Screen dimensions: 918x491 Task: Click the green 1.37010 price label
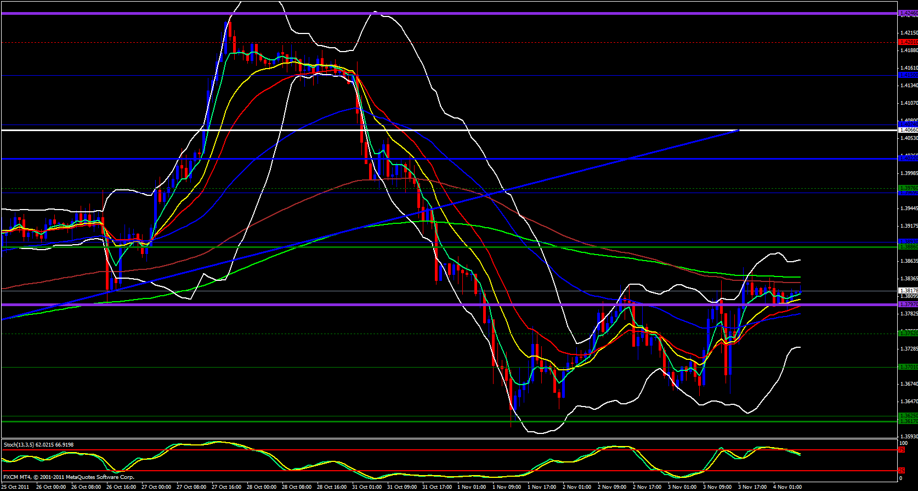pyautogui.click(x=908, y=366)
